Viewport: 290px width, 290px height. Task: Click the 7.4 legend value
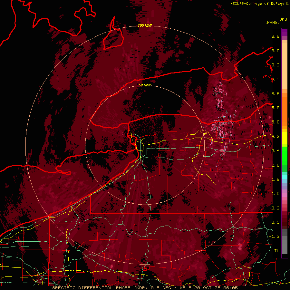coord(275,79)
